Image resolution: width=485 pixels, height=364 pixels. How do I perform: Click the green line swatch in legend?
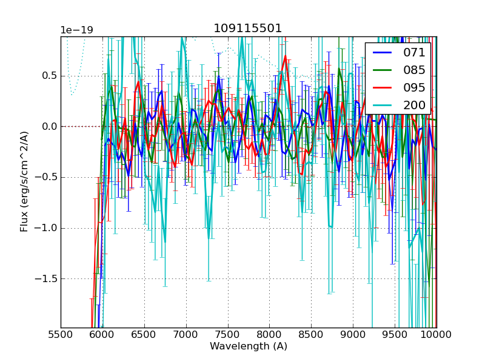coord(383,70)
